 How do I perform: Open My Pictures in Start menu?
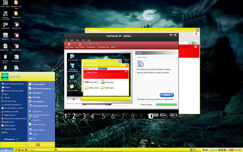pos(35,93)
